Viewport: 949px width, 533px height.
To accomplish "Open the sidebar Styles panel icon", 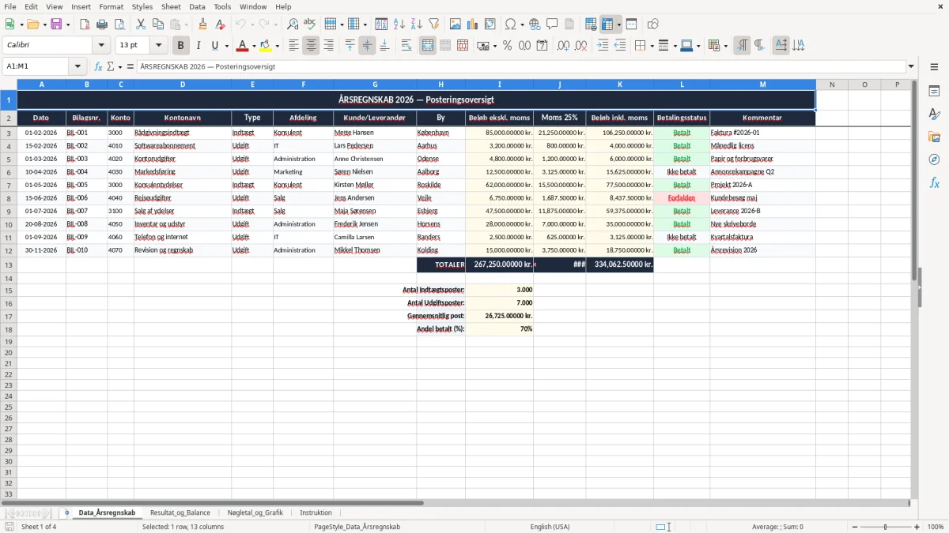I will [934, 114].
